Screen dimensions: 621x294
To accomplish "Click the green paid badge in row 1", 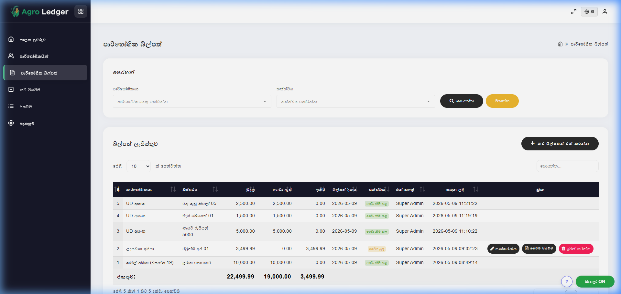I will [x=377, y=263].
